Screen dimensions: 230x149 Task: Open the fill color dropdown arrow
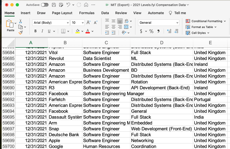[x=82, y=31]
